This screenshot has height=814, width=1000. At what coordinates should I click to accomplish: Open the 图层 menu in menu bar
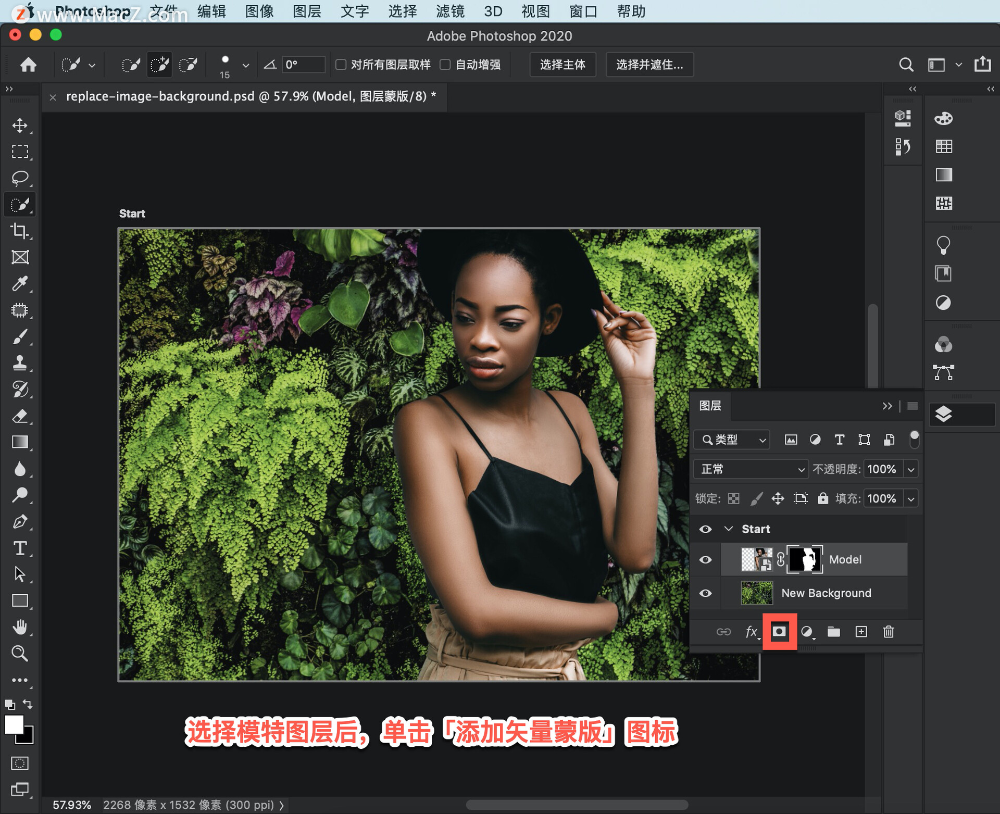coord(307,11)
